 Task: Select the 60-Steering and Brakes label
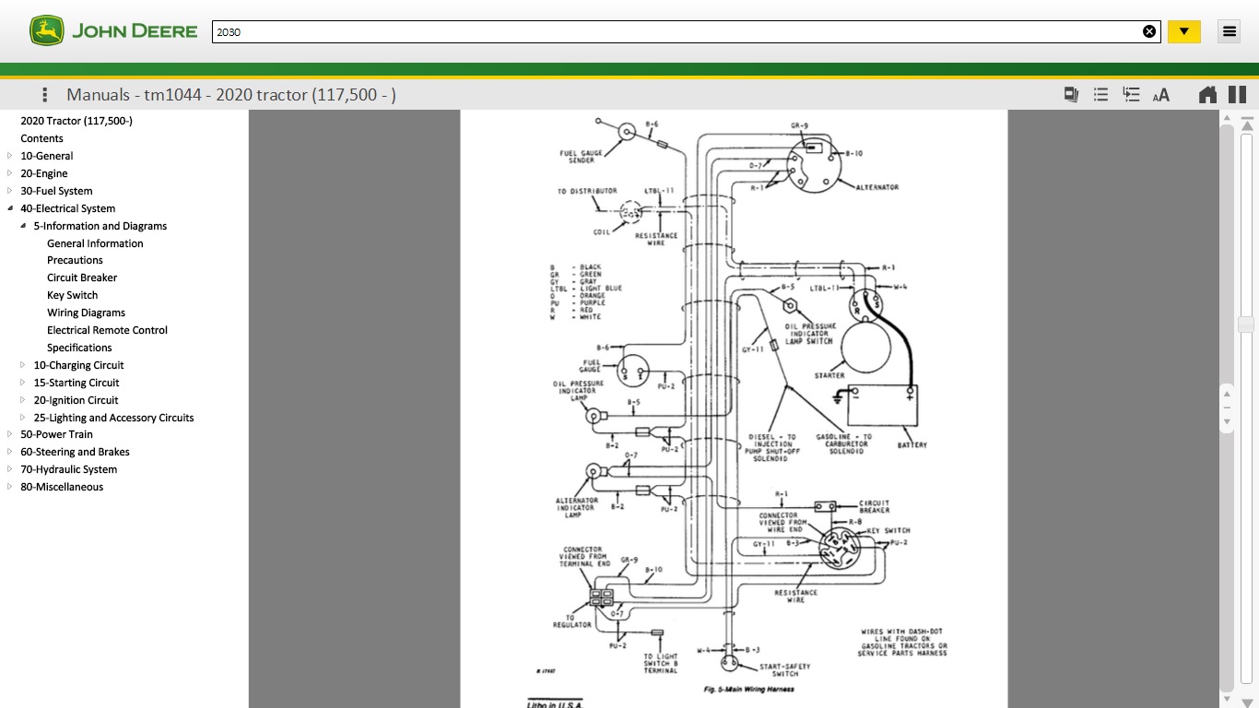click(75, 452)
